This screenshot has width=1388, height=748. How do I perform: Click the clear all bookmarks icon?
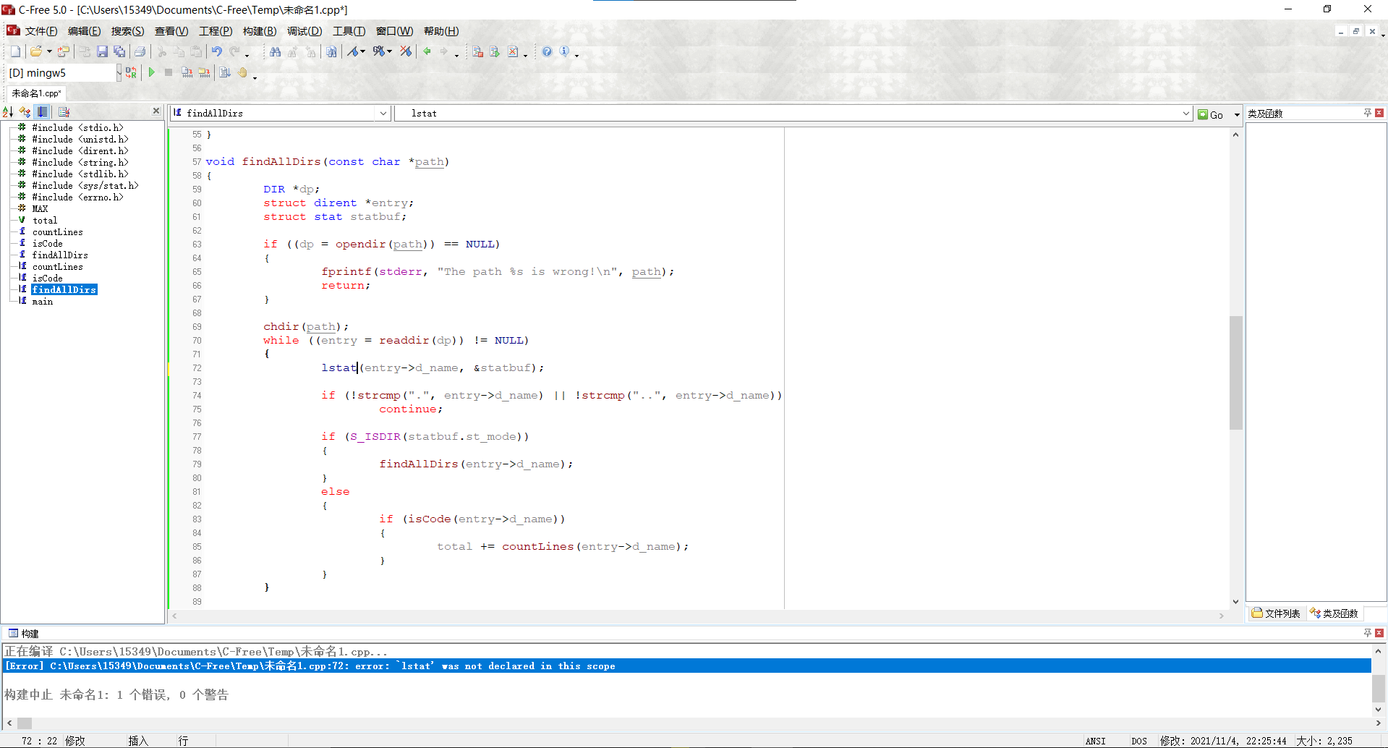pyautogui.click(x=406, y=51)
